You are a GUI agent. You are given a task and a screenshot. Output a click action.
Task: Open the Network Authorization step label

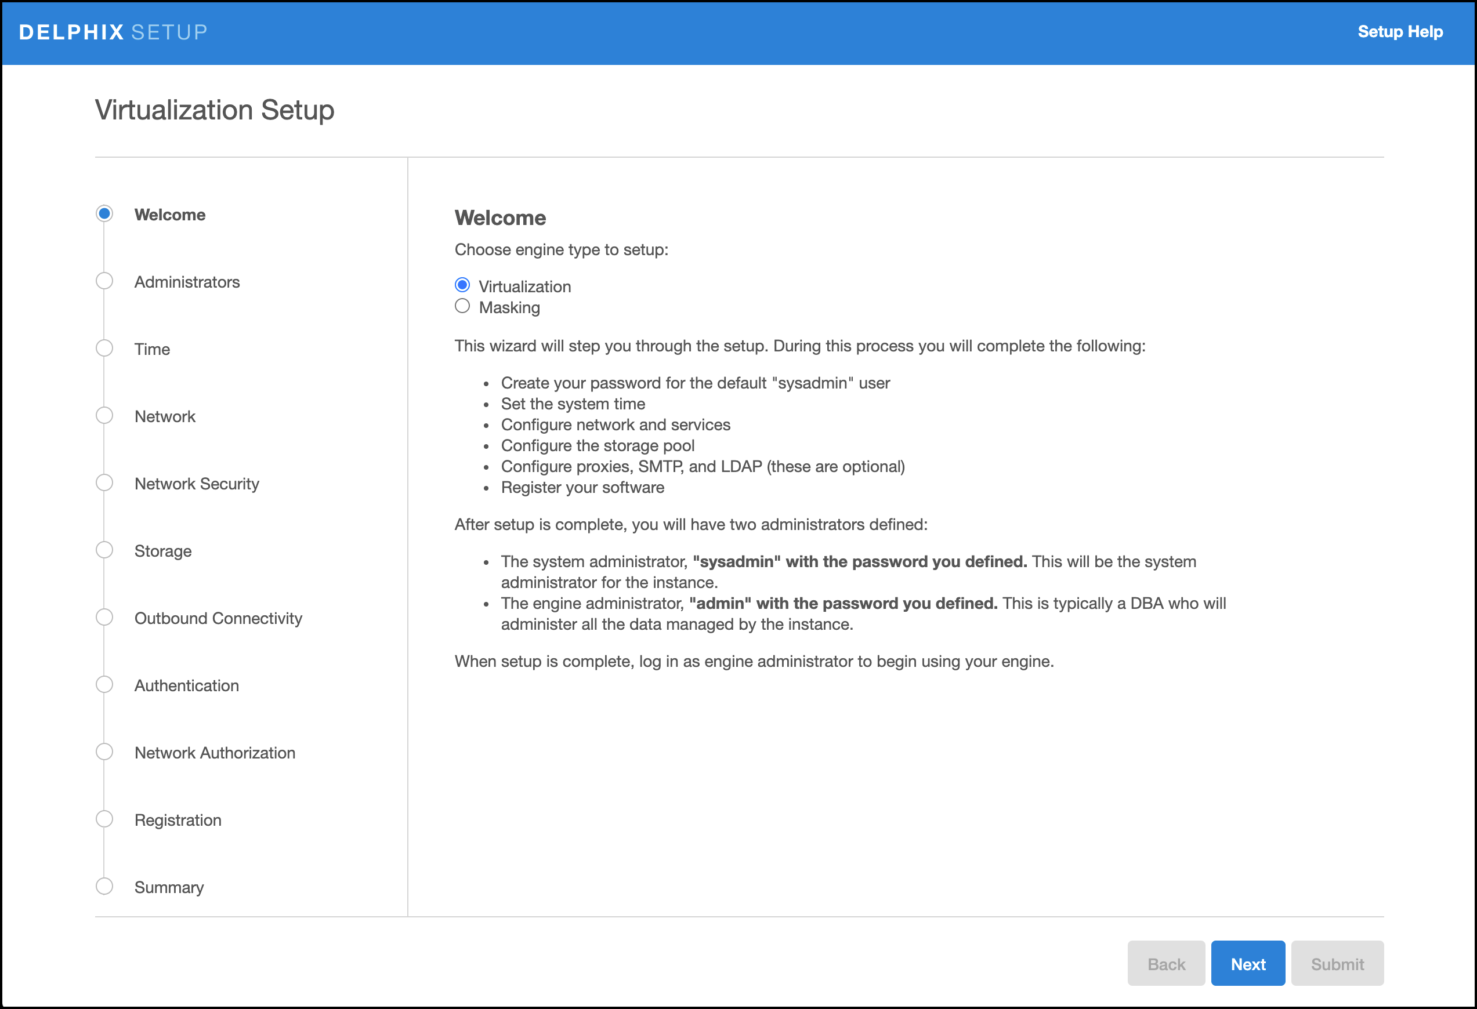click(x=215, y=753)
